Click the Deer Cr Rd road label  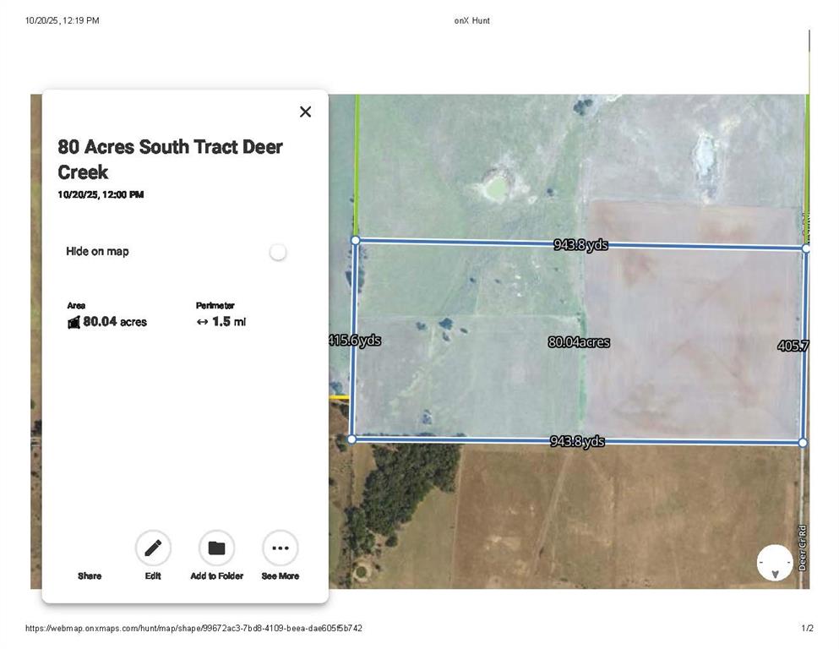point(803,547)
